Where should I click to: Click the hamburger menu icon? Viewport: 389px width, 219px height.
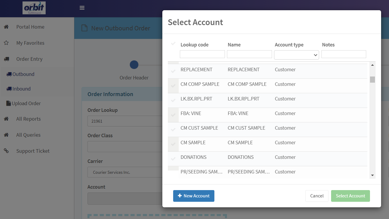82,8
